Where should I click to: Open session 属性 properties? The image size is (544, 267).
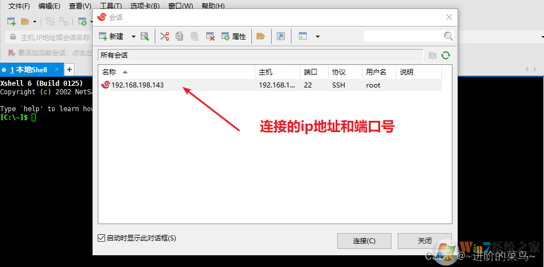tap(234, 36)
